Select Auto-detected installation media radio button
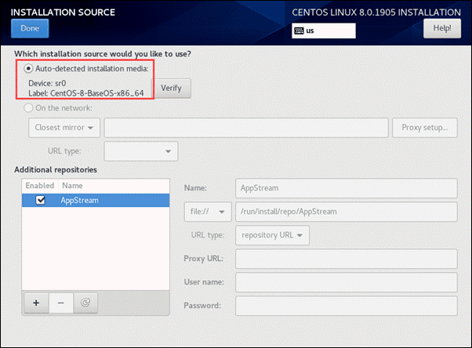The width and height of the screenshot is (472, 348). tap(28, 69)
